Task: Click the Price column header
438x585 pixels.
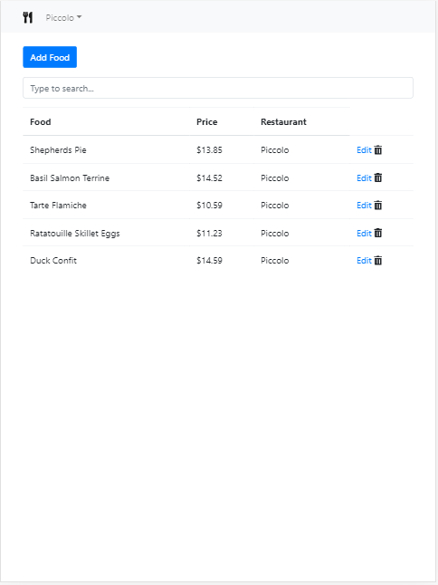Action: pyautogui.click(x=207, y=122)
